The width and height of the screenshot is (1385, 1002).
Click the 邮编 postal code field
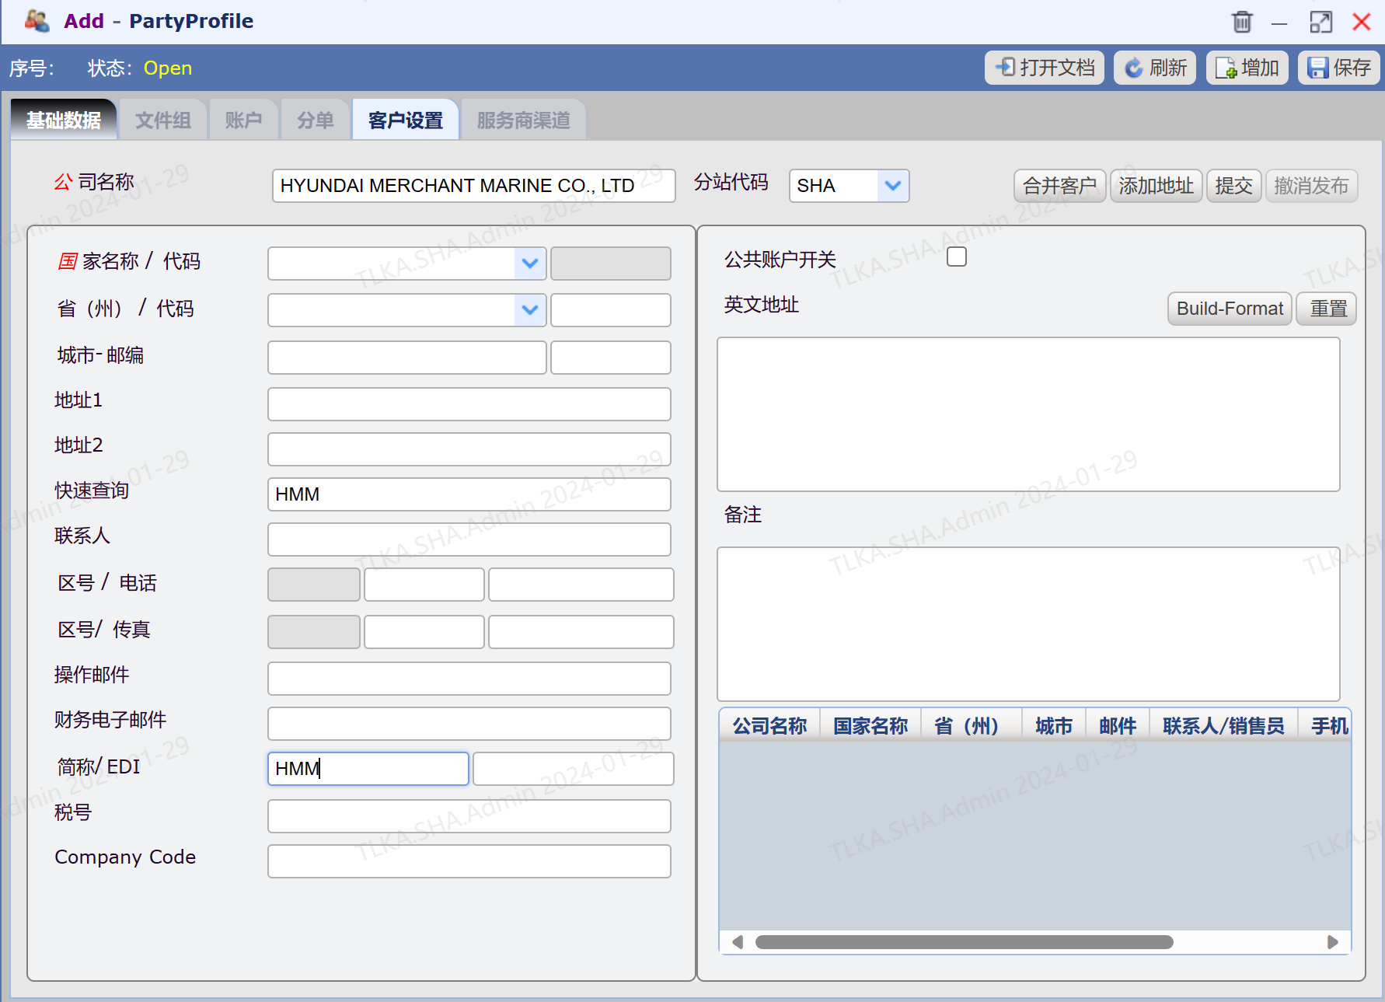pos(611,358)
